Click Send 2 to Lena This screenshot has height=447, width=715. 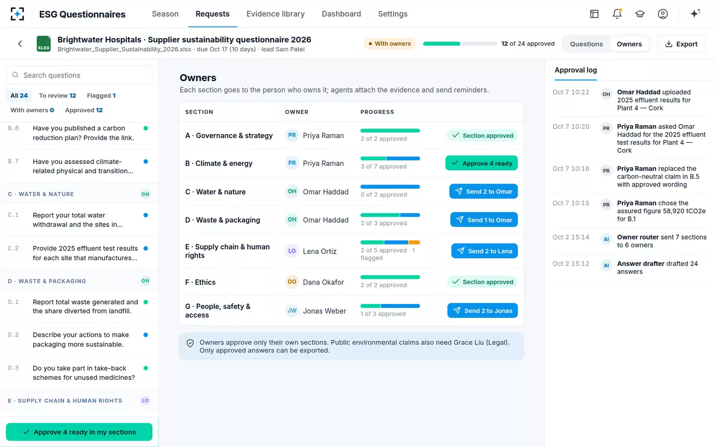point(485,251)
